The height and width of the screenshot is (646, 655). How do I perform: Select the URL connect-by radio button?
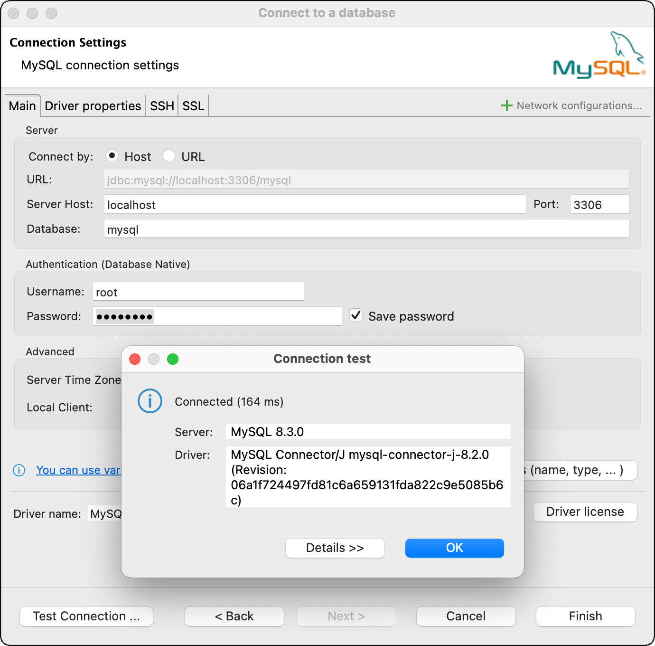pos(169,156)
